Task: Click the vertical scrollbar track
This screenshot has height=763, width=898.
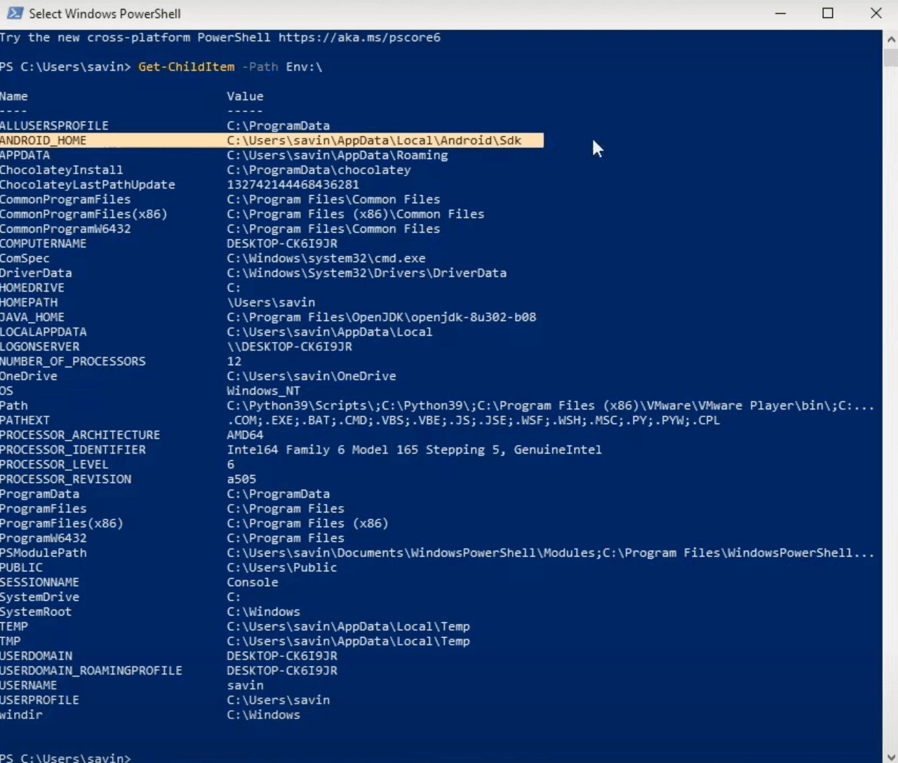Action: click(889, 351)
